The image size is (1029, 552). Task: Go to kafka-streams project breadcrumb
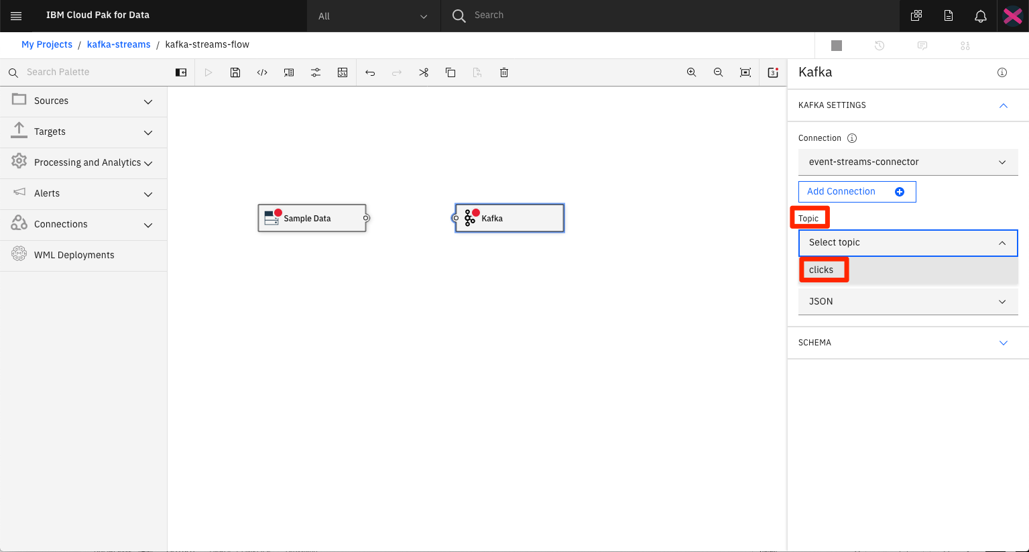point(119,44)
